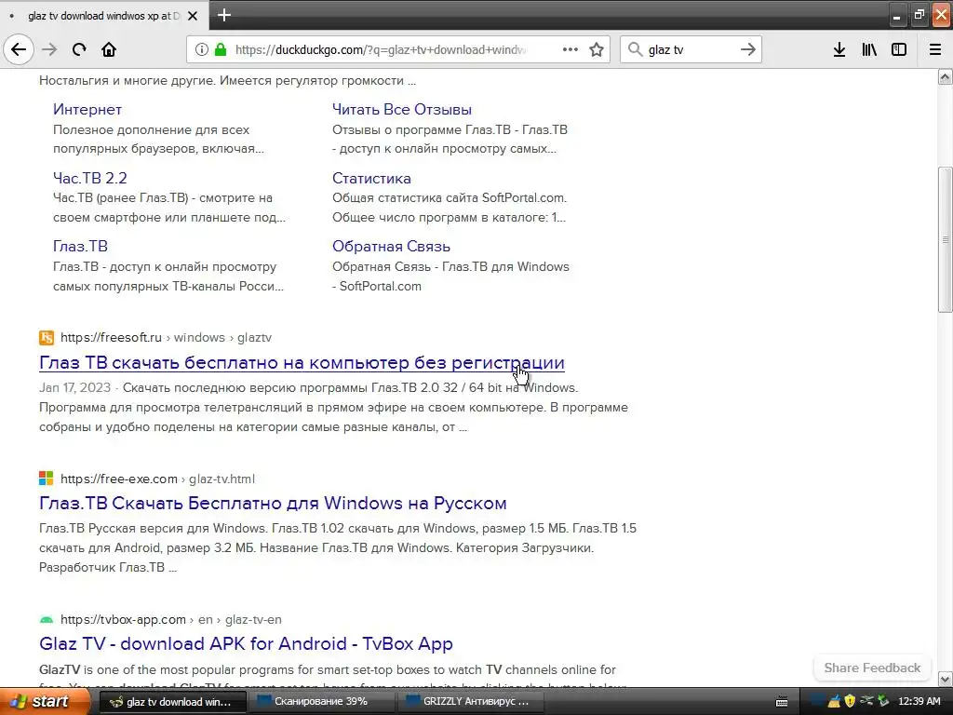953x715 pixels.
Task: Click the tvbox-app Android favicon
Action: click(47, 619)
